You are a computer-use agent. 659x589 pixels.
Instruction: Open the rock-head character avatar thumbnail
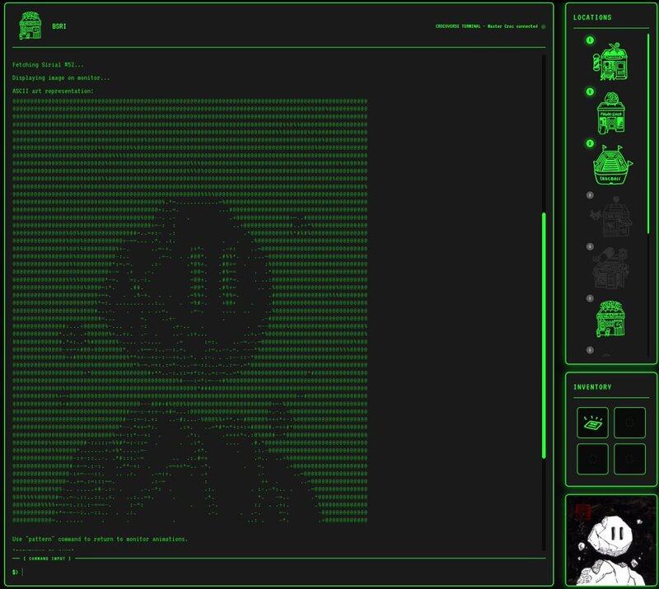point(610,540)
